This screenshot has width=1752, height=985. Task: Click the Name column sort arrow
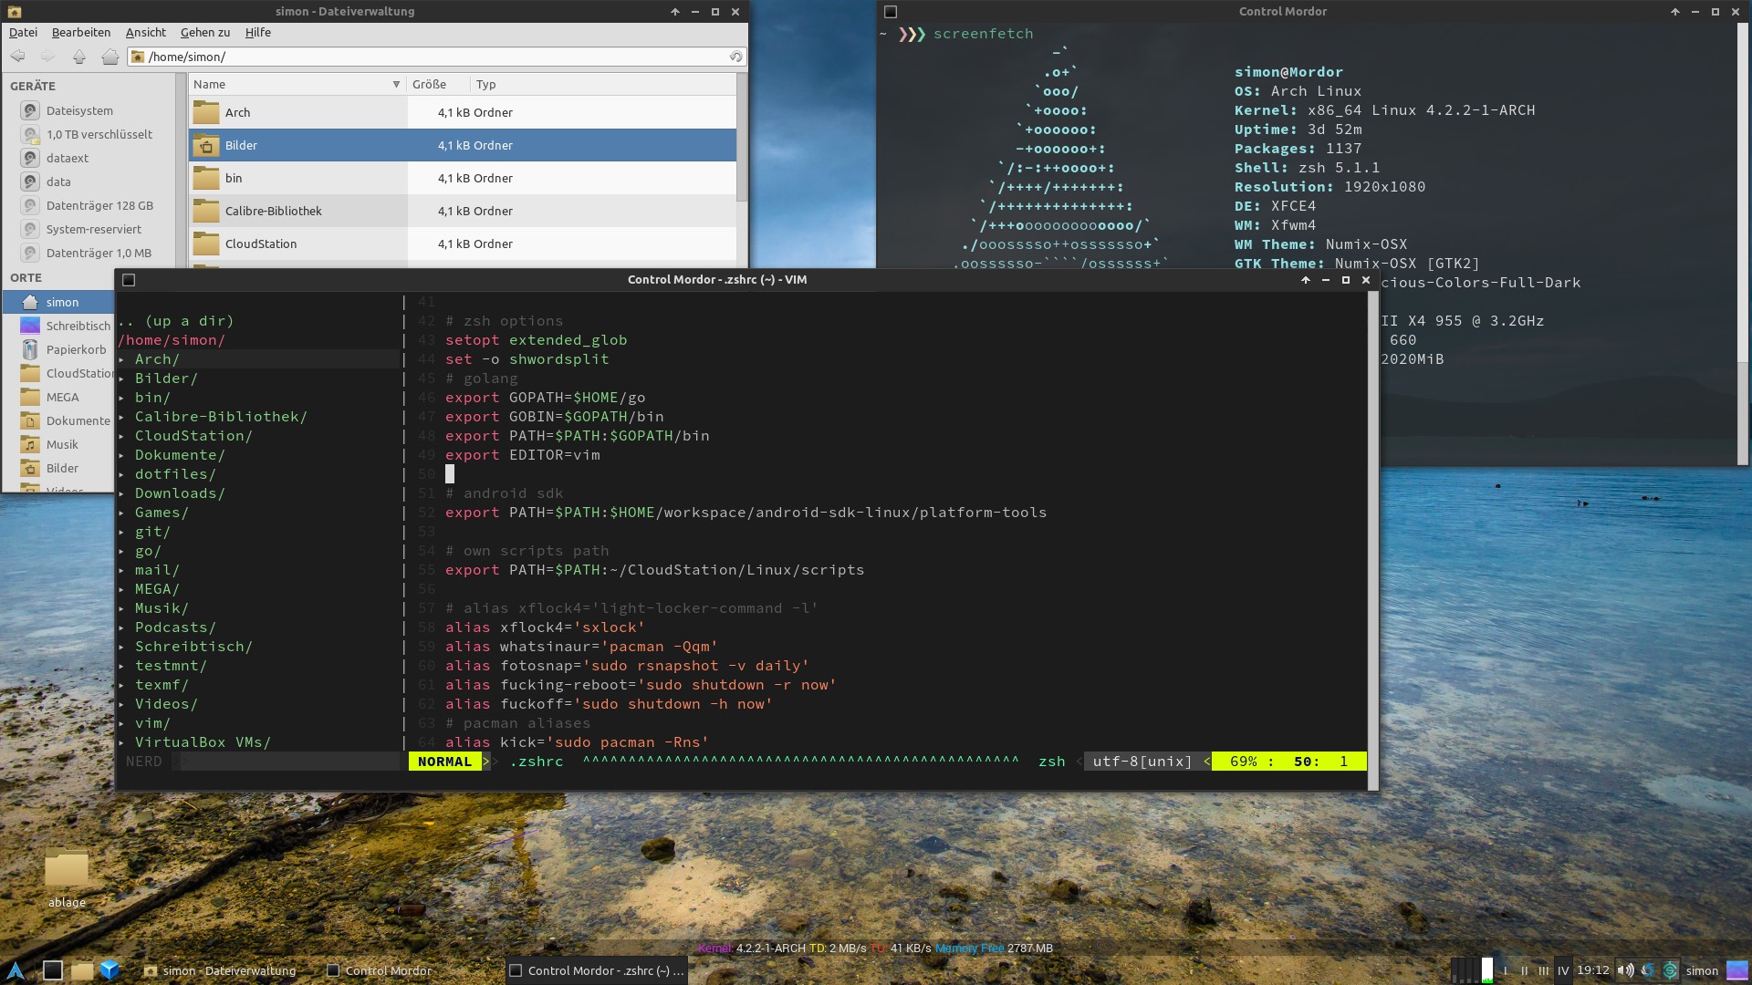click(x=396, y=84)
